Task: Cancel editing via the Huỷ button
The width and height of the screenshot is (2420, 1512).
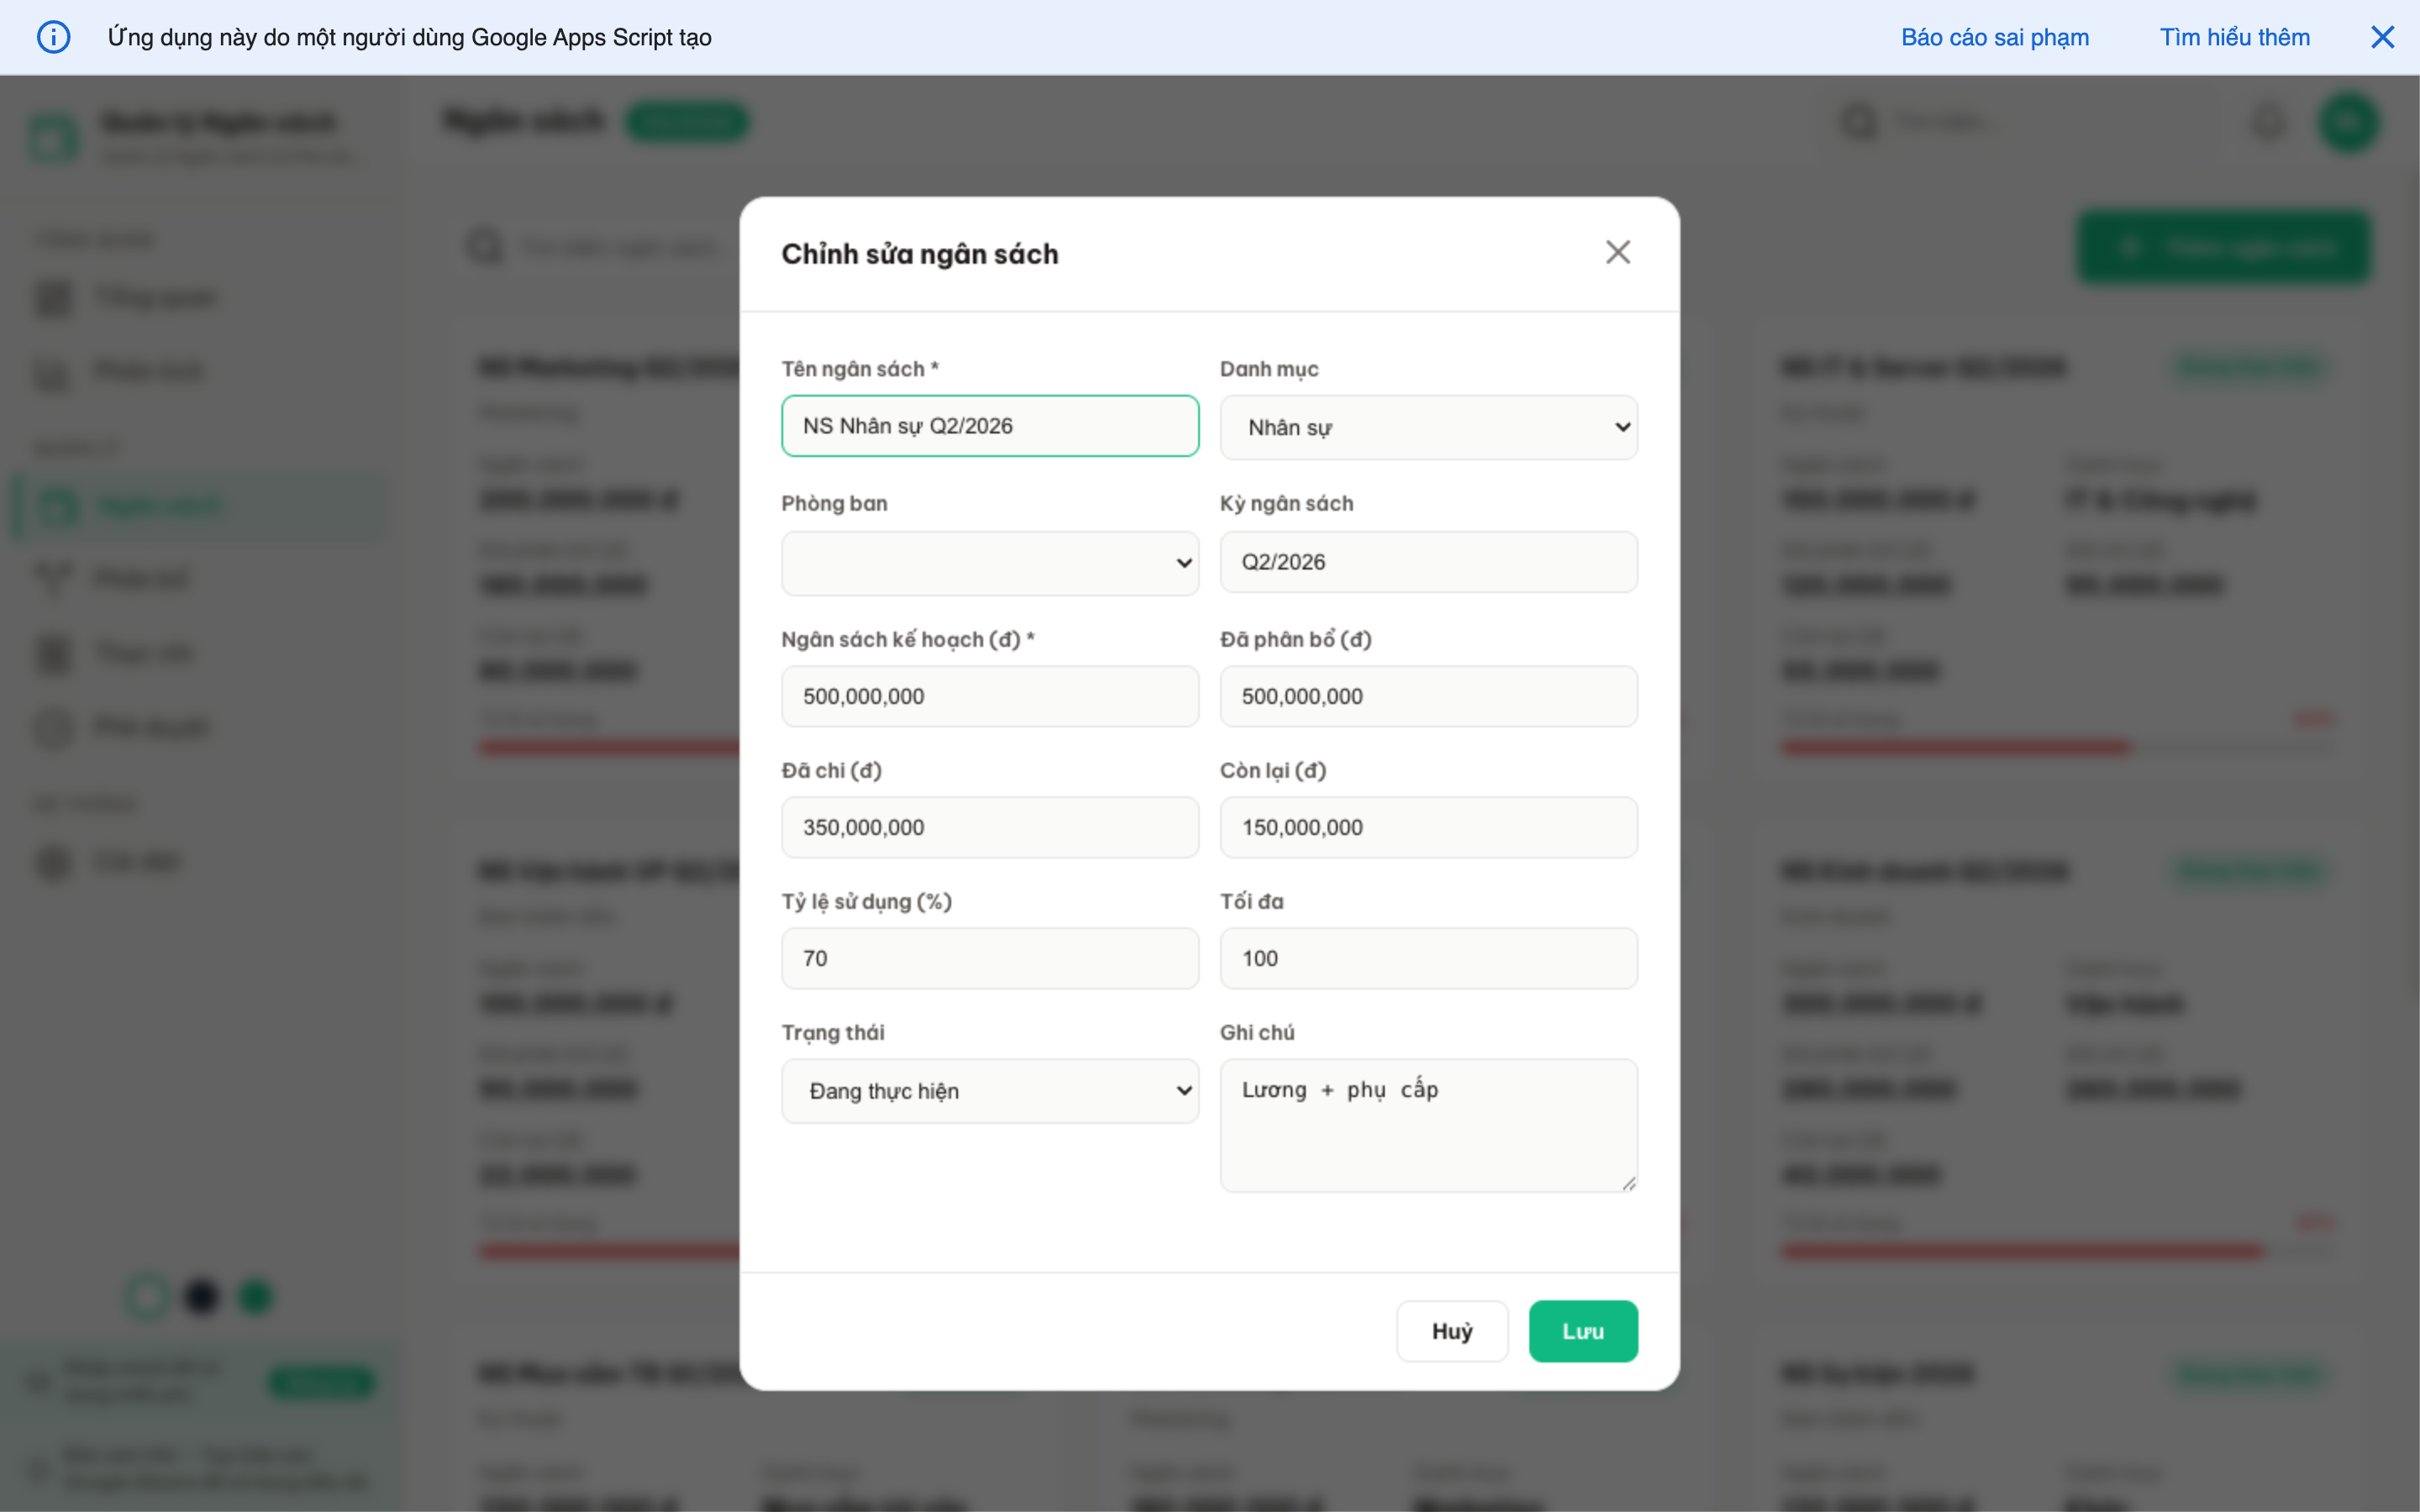Action: (1452, 1330)
